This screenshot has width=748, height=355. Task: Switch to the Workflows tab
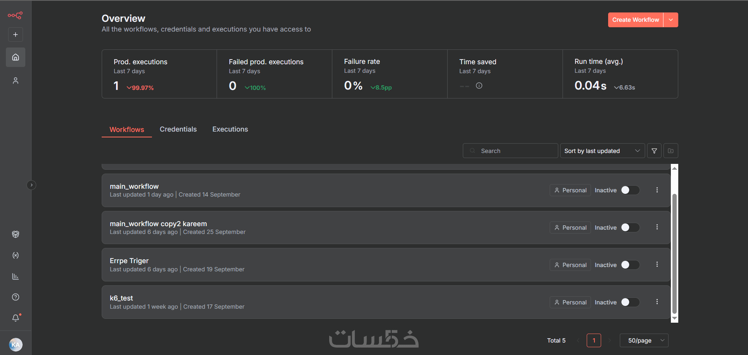(127, 130)
